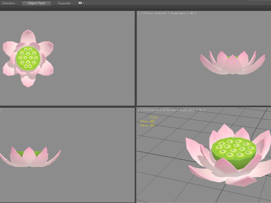Select the lotus in bottom-left side viewport
The width and height of the screenshot is (271, 203).
(x=30, y=157)
